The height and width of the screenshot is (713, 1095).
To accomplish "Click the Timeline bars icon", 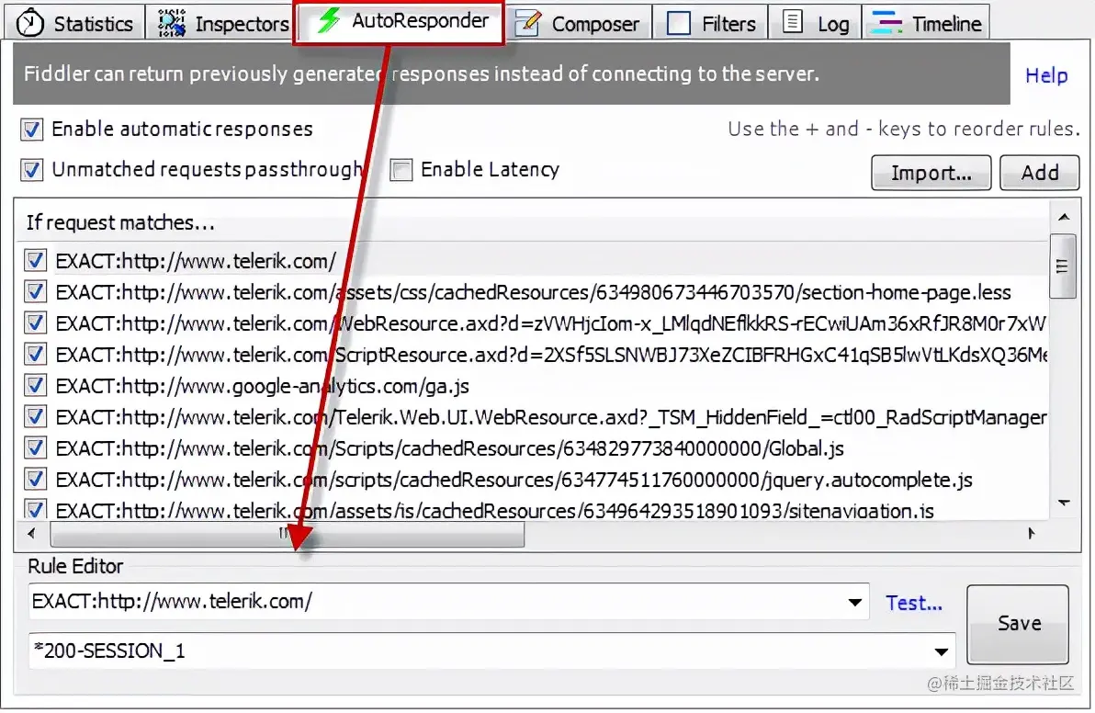I will coord(886,22).
